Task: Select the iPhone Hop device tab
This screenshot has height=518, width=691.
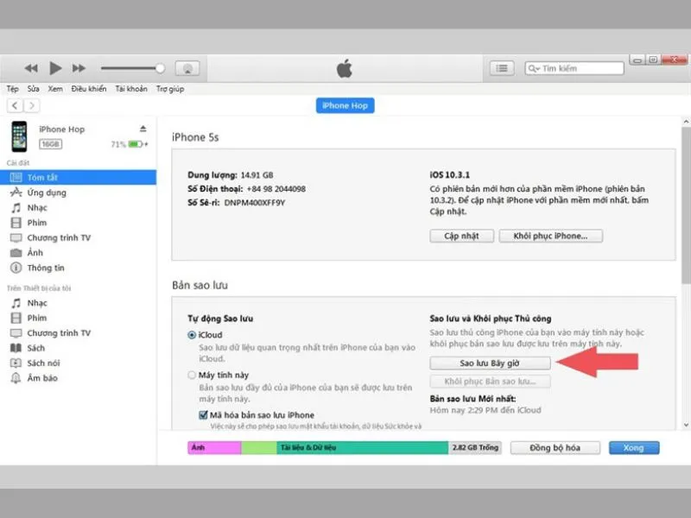Action: click(x=345, y=105)
